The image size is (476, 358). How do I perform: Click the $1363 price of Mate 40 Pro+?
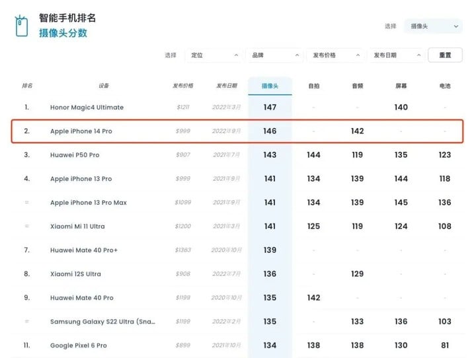(x=183, y=250)
